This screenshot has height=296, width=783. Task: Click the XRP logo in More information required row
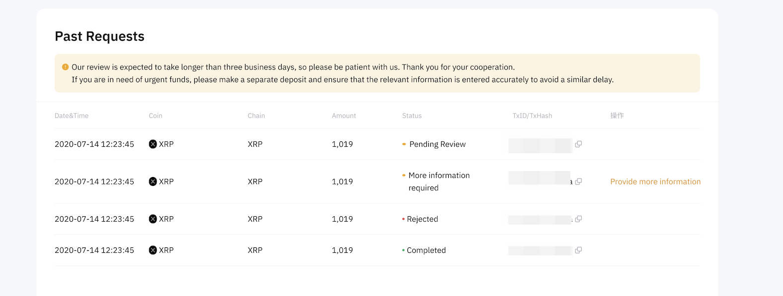(153, 181)
